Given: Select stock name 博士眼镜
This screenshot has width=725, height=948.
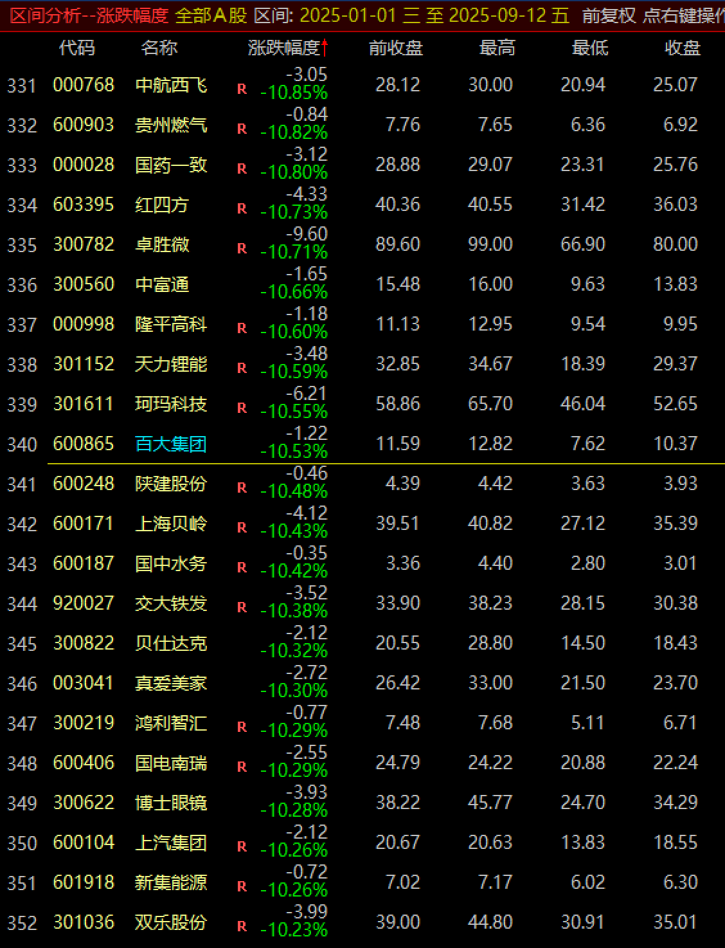Looking at the screenshot, I should click(x=171, y=803).
